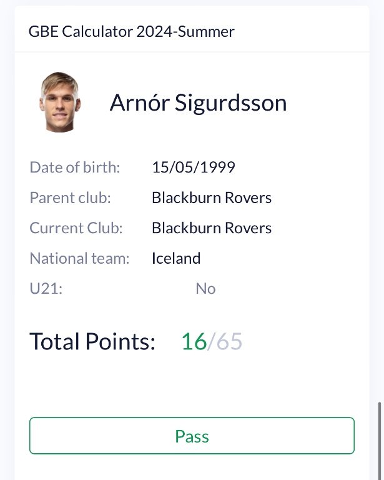Select the 15/05/1999 birth date value

194,167
